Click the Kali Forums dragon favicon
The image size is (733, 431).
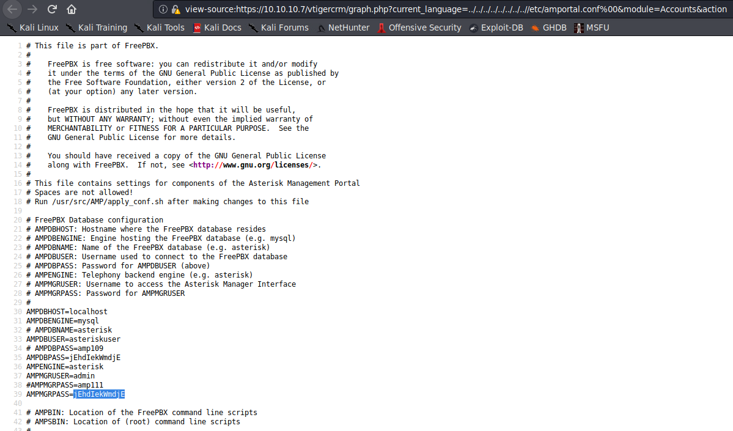(253, 28)
